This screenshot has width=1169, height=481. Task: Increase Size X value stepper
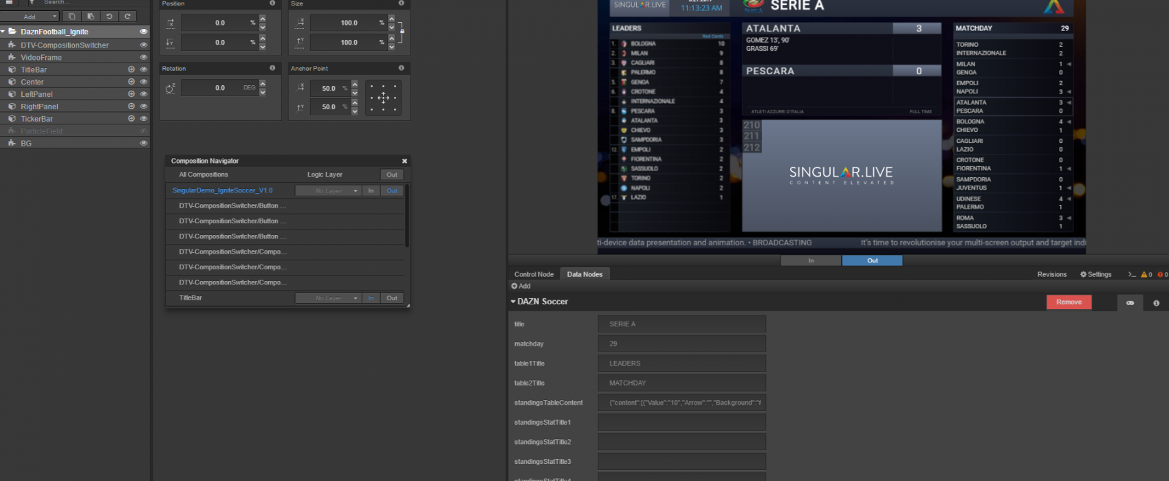pos(391,19)
